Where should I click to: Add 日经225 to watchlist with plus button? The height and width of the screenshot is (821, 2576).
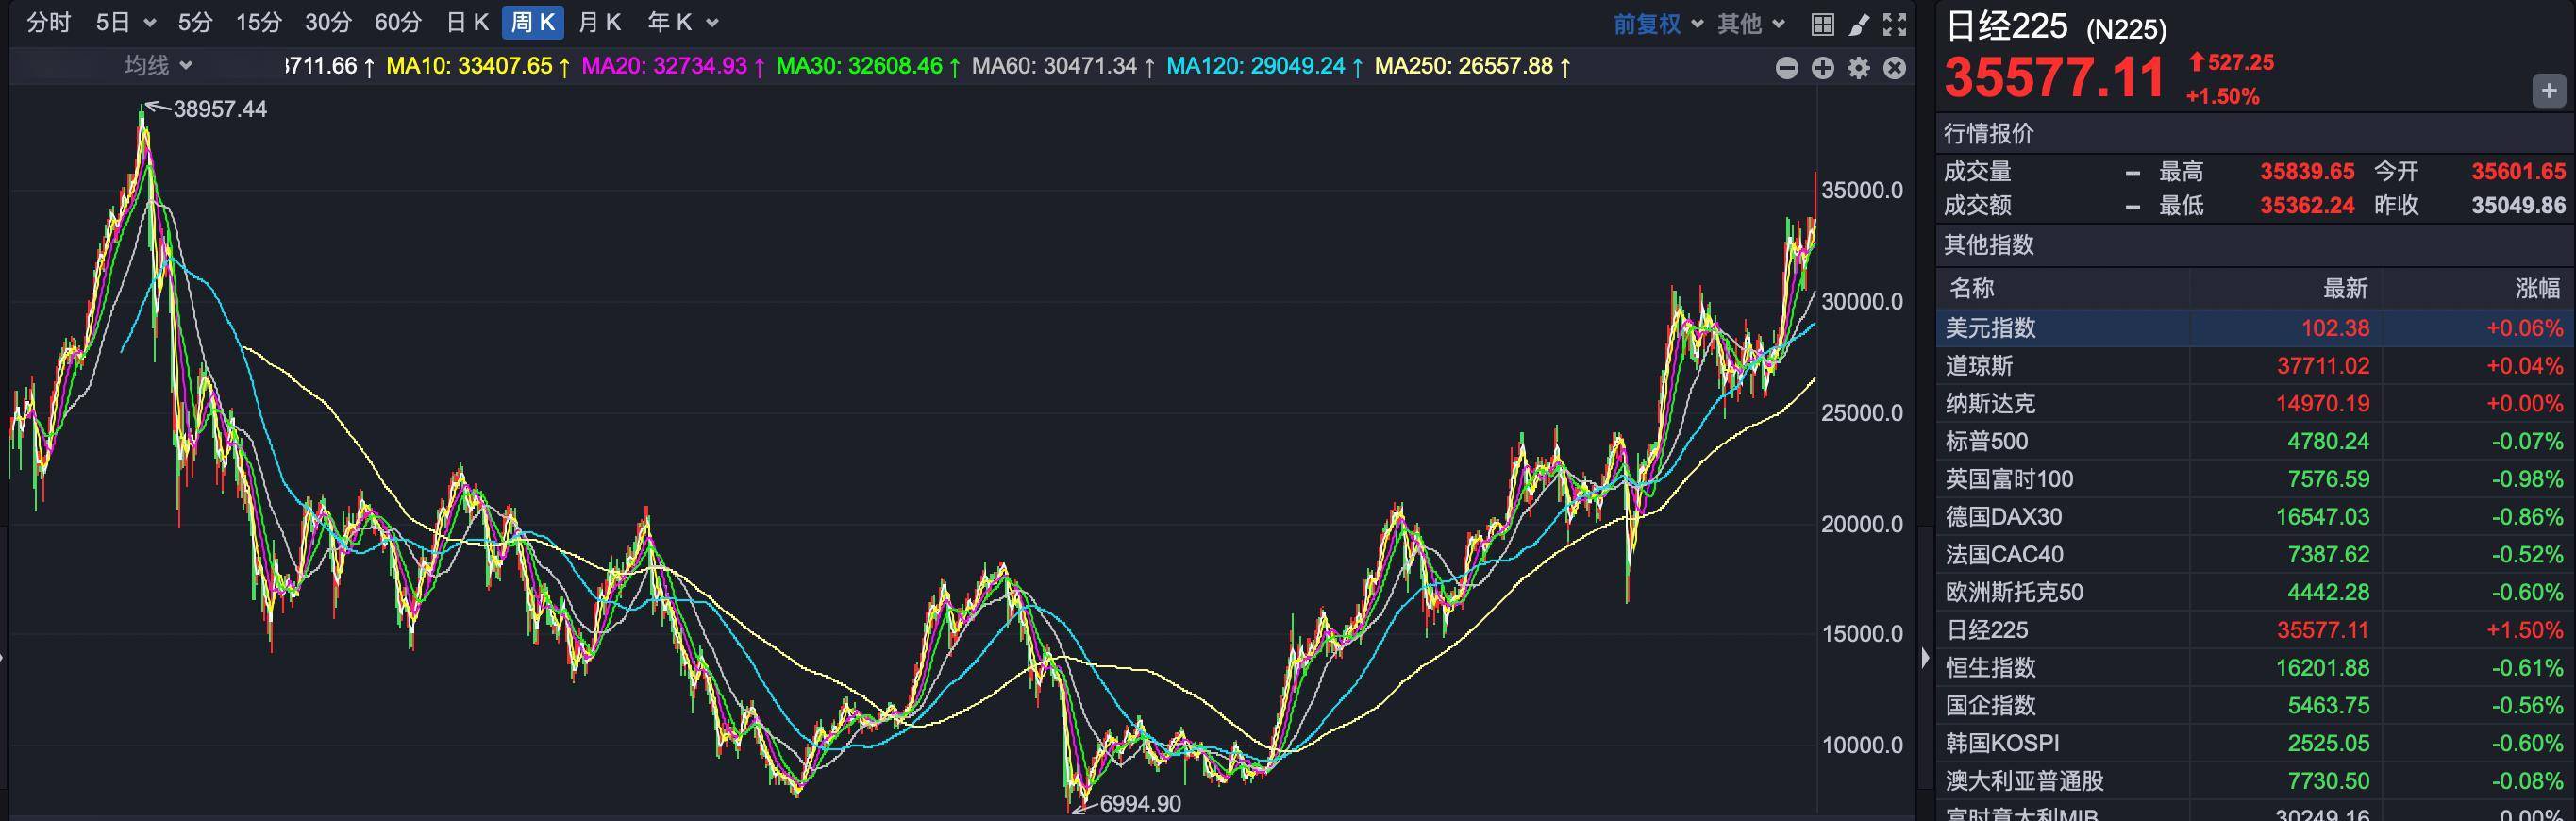[2549, 91]
